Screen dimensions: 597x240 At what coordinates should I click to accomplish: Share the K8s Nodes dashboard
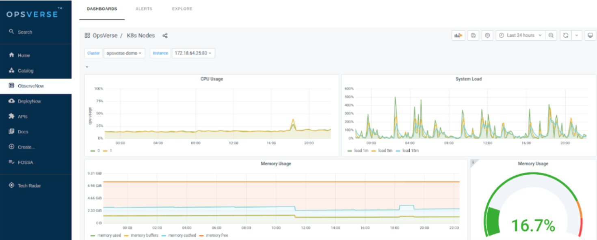165,36
